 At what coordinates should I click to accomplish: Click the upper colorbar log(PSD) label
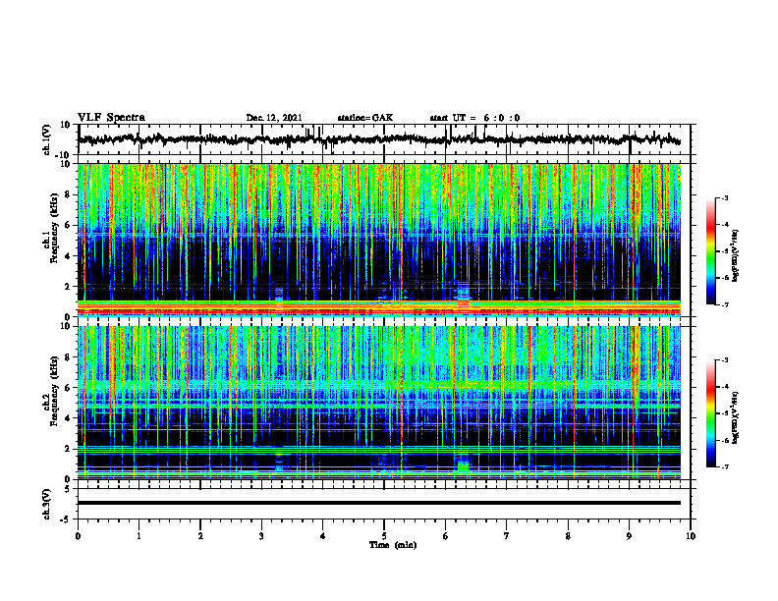click(736, 256)
